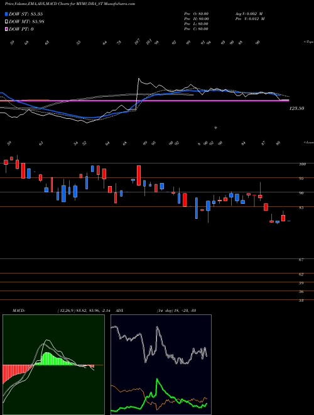Click the MACD (12,26,9) values text
The width and height of the screenshot is (314, 415).
85,311
